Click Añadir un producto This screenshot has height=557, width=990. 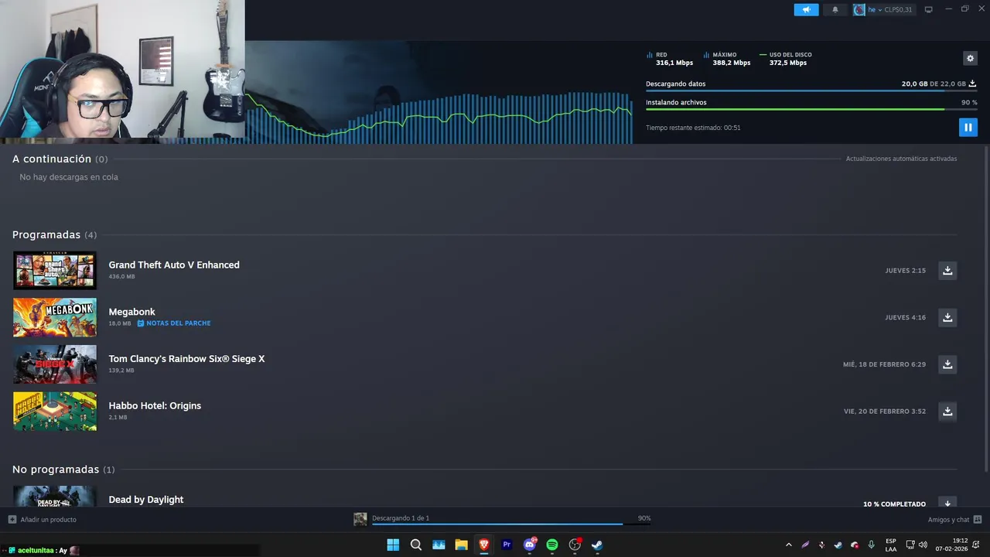(43, 519)
